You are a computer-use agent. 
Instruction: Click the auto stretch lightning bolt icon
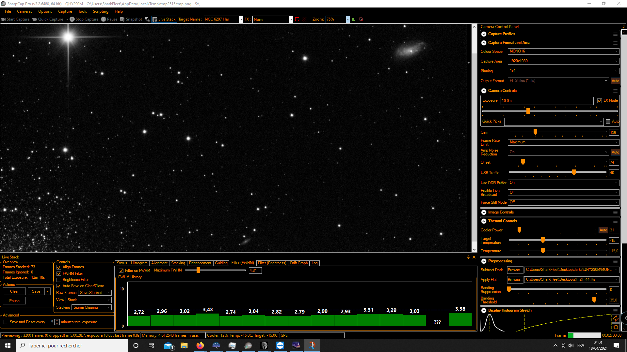click(616, 318)
